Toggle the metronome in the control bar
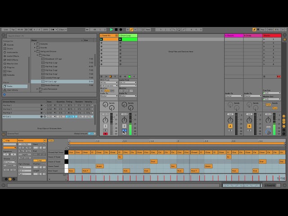Screen dimensions: 288x216 (x=53, y=30)
